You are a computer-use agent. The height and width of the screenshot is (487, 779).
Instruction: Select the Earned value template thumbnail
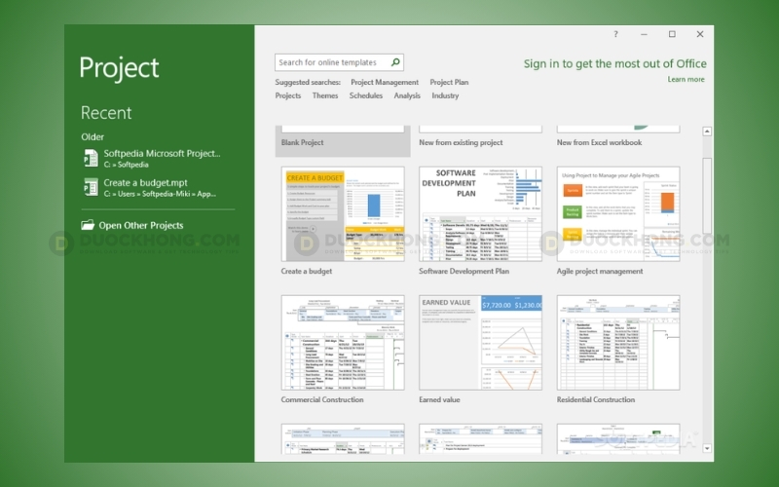480,343
